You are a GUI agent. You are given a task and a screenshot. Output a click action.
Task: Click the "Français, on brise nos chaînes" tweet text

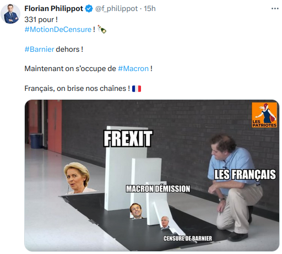tap(77, 89)
